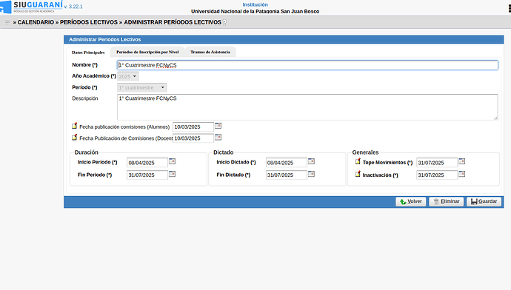
Task: Click the Volver button
Action: (x=410, y=201)
